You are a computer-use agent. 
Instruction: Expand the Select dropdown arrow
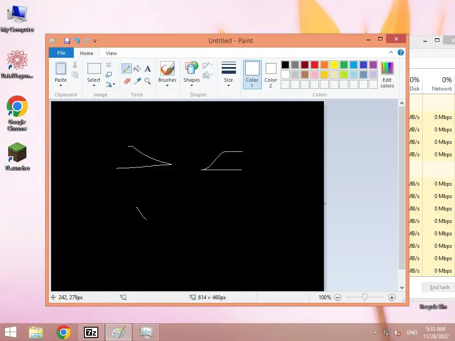pos(94,86)
